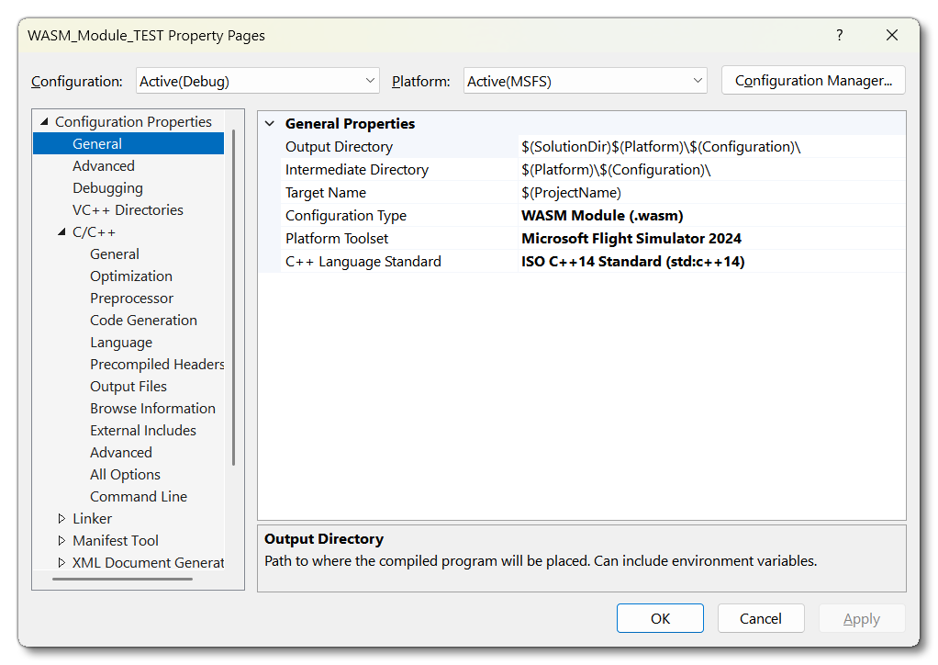Close the Property Pages dialog
The image size is (938, 665).
click(x=891, y=36)
